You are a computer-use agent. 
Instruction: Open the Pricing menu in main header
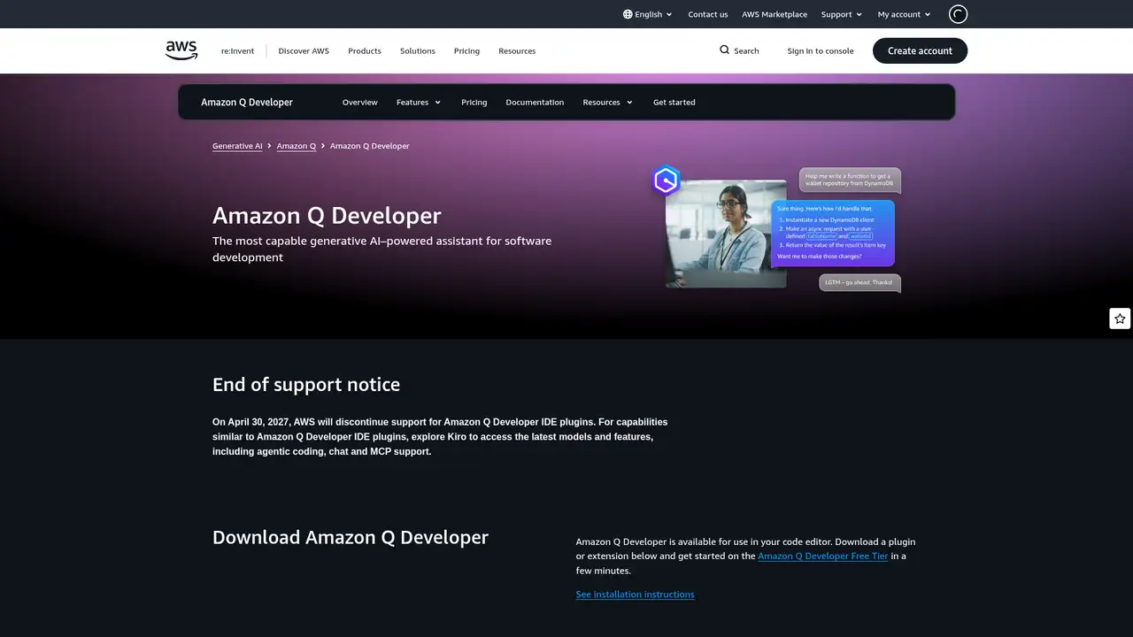[x=466, y=51]
